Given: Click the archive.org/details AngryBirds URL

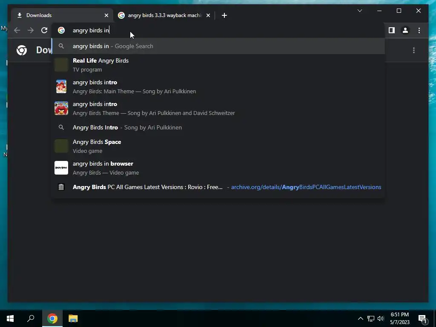Looking at the screenshot, I should (306, 187).
